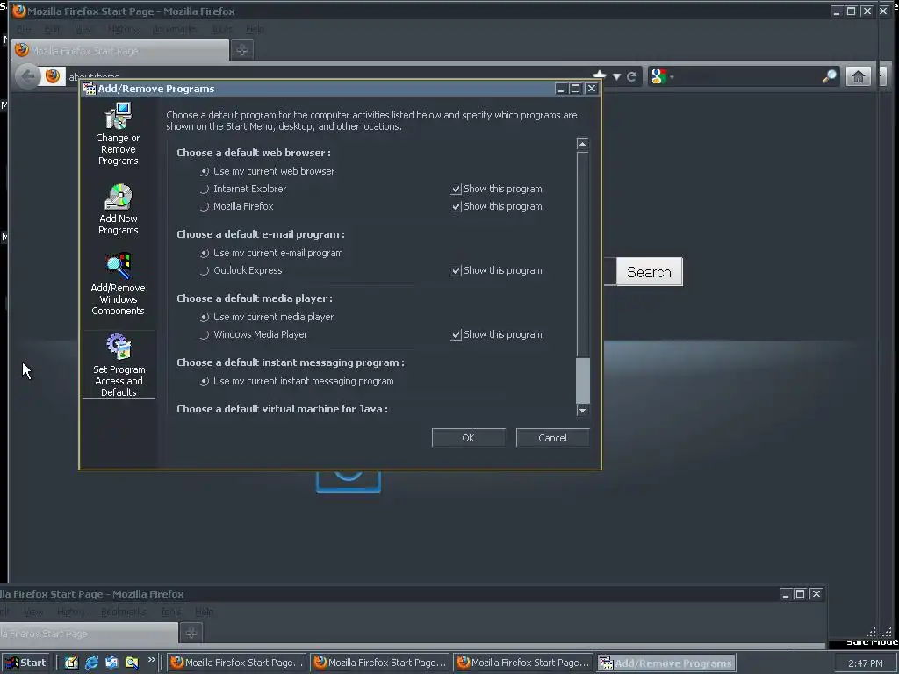Select Set Program Access and Defaults
Image resolution: width=899 pixels, height=674 pixels.
click(119, 365)
